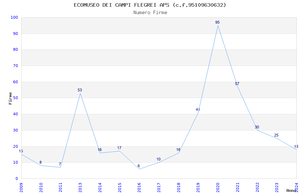Click the y-axis value 70
This screenshot has width=300, height=194.
pyautogui.click(x=16, y=66)
